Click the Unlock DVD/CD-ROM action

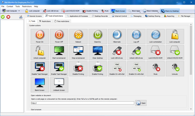point(175,53)
